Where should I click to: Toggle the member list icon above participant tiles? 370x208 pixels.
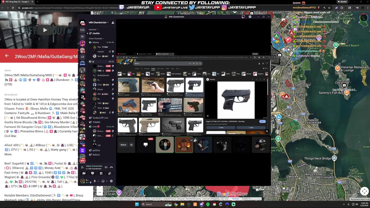[195, 140]
